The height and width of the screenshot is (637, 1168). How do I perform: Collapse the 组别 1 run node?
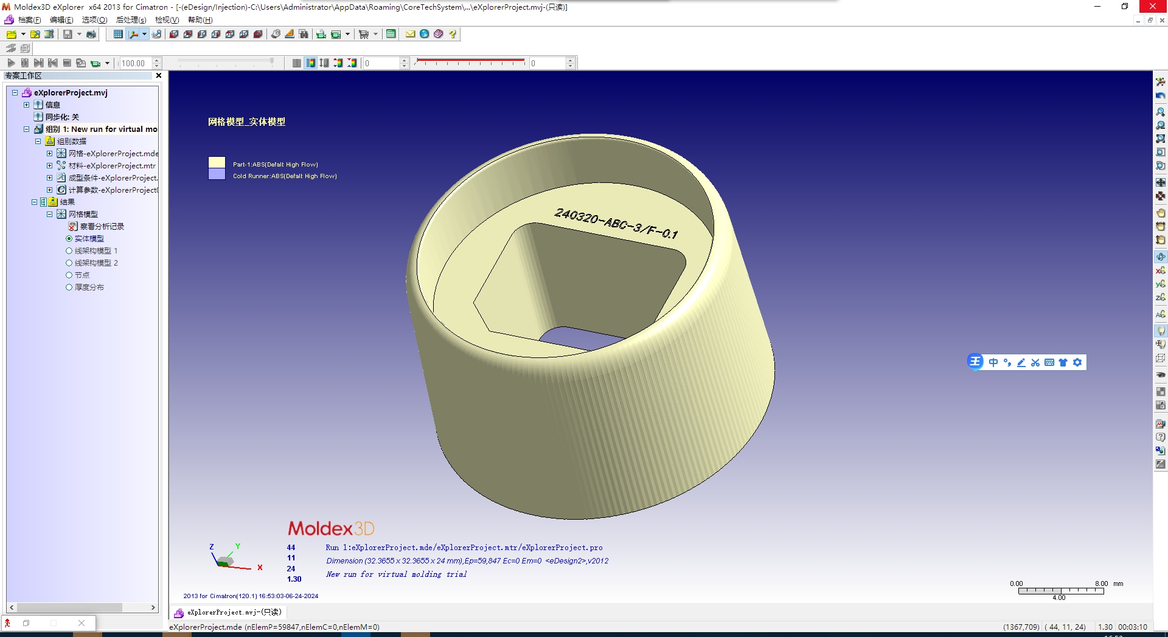tap(27, 129)
